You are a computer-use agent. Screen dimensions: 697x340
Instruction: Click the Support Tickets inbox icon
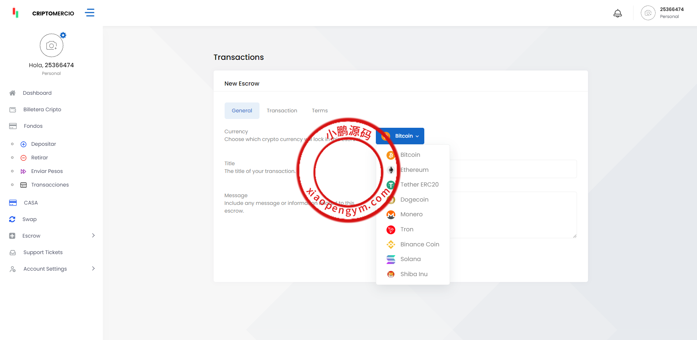pos(13,253)
